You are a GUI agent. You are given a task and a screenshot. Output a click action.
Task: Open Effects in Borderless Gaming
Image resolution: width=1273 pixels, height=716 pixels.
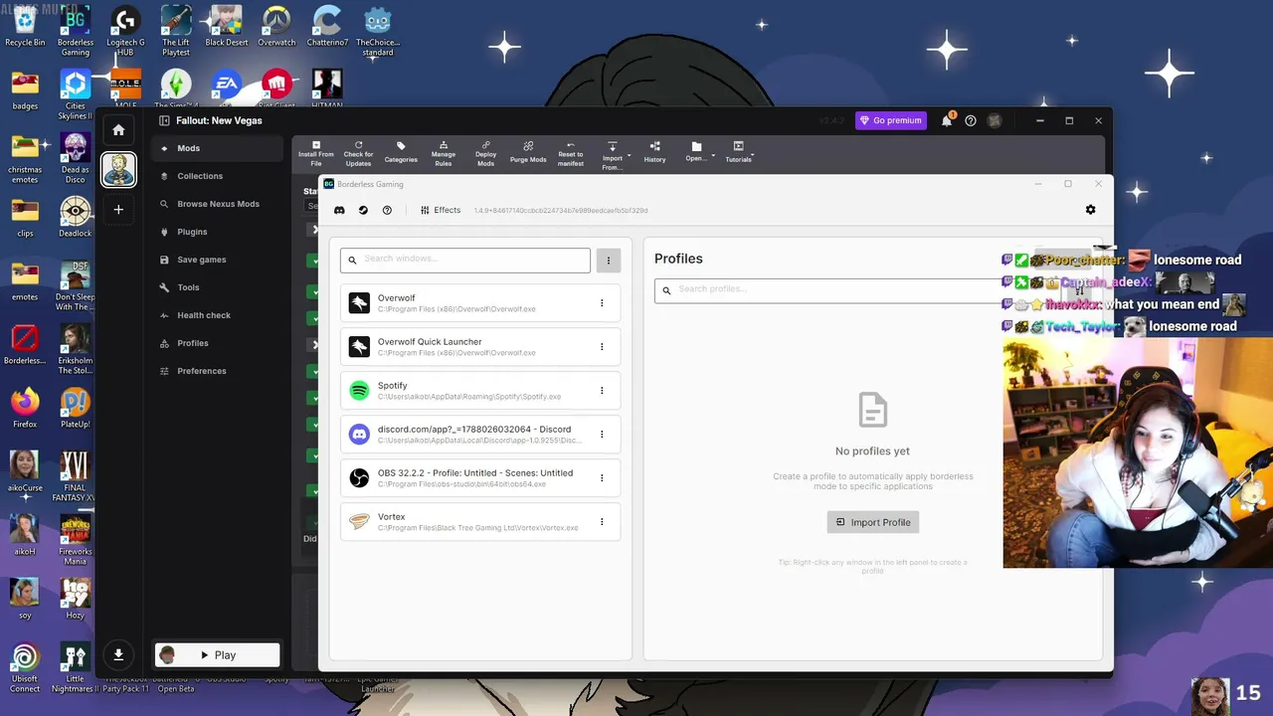(x=441, y=210)
